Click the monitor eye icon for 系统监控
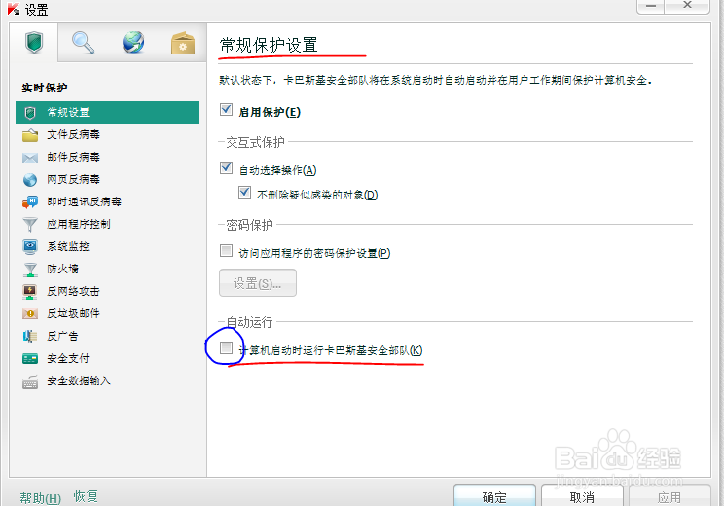 click(x=30, y=246)
